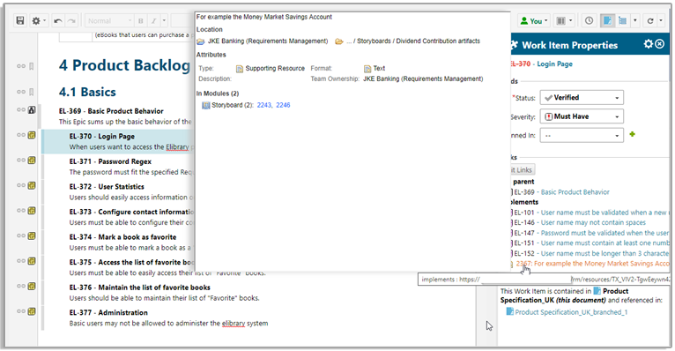The height and width of the screenshot is (351, 675).
Task: Add a Planned In value with plus
Action: 632,134
